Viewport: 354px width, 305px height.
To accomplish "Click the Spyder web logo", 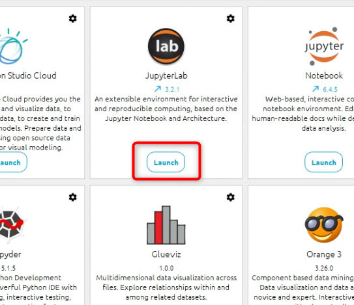I will pos(12,226).
